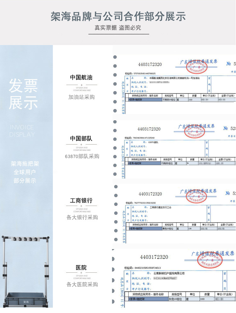The height and width of the screenshot is (313, 236).
Task: Click invoice code '4403172320' on 中国航油 invoice
Action: coord(150,65)
